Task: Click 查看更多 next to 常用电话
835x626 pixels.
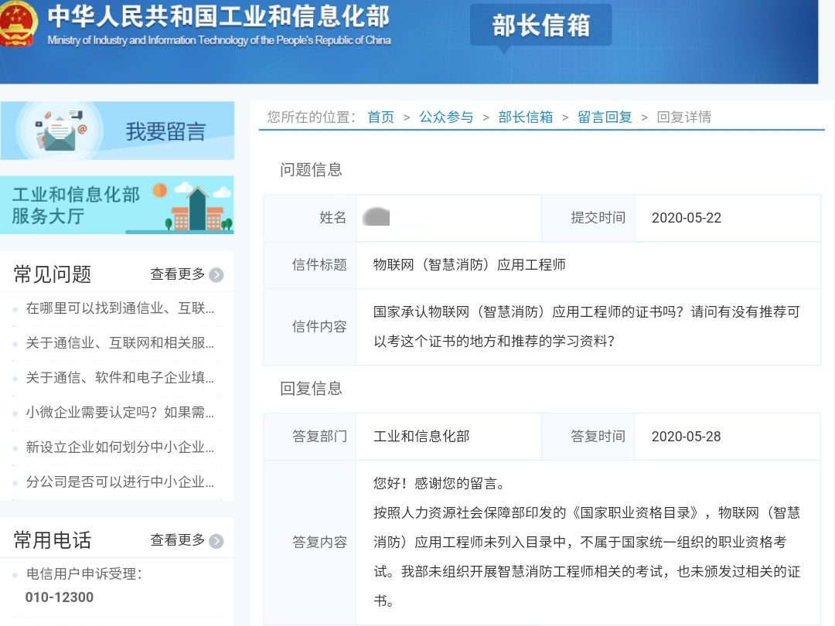Action: click(x=177, y=540)
